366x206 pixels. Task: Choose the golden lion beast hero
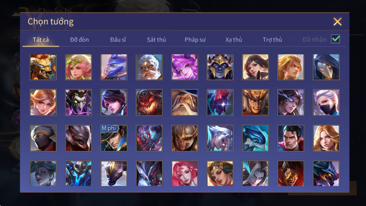click(43, 67)
